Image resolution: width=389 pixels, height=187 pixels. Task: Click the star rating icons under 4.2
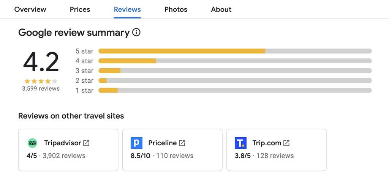coord(41,81)
